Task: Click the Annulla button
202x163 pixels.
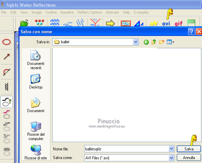Action: pos(189,158)
